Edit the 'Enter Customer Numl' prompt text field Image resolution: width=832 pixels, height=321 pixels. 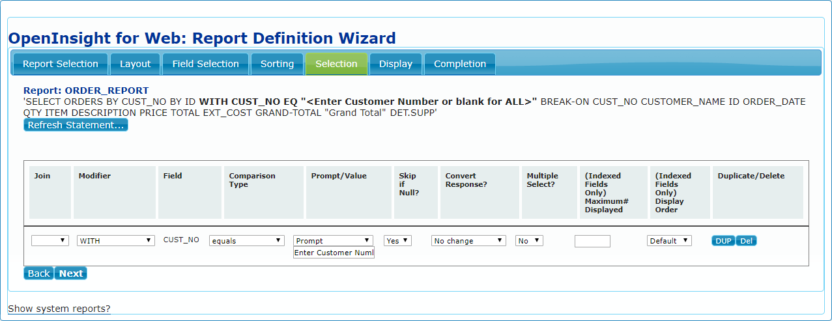(x=334, y=253)
